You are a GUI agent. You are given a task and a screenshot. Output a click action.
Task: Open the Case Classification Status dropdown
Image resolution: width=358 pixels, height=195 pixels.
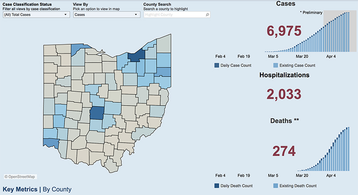(x=36, y=15)
